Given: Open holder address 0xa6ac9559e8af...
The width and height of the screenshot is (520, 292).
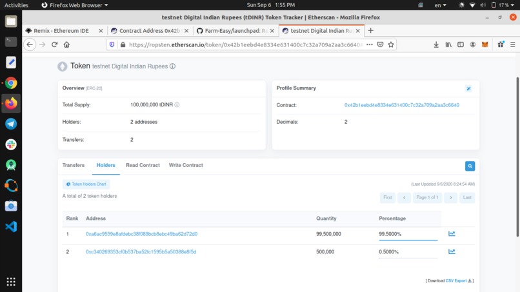Looking at the screenshot, I should [141, 234].
